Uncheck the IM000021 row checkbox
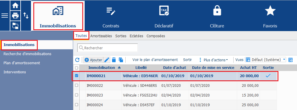 point(76,76)
